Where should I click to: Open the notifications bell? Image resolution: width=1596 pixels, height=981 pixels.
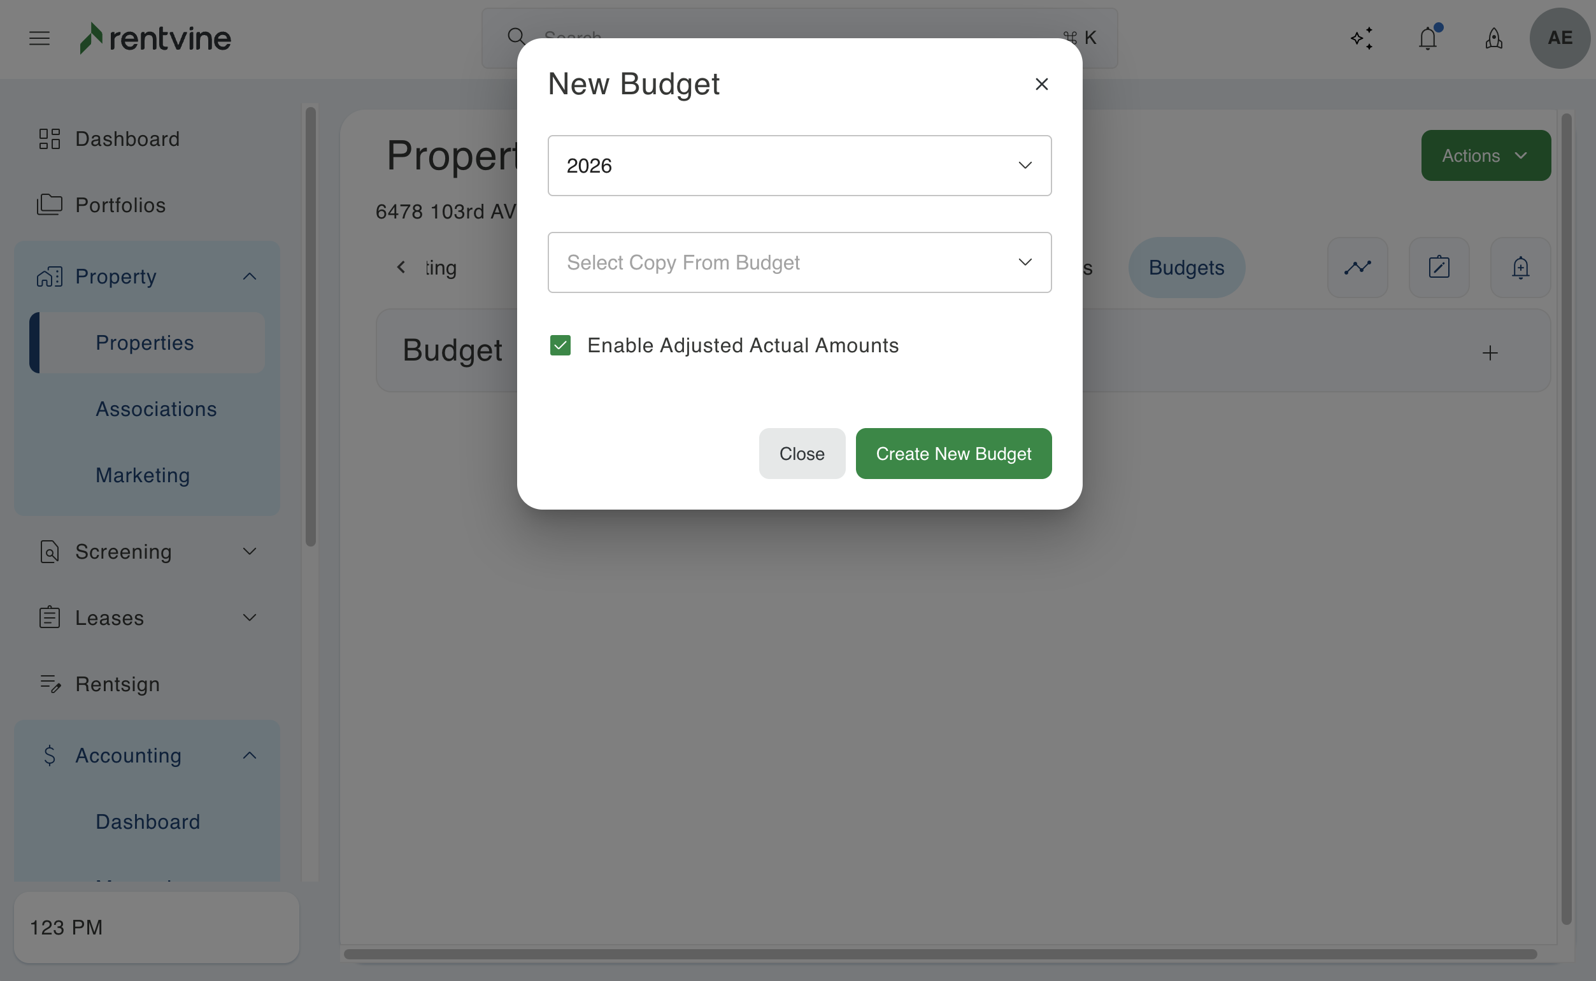point(1427,38)
